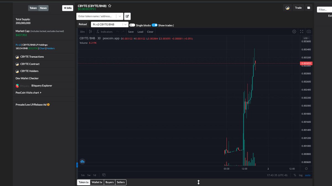Click the blue panel handle at chart's left edge
The width and height of the screenshot is (332, 186).
click(x=77, y=165)
